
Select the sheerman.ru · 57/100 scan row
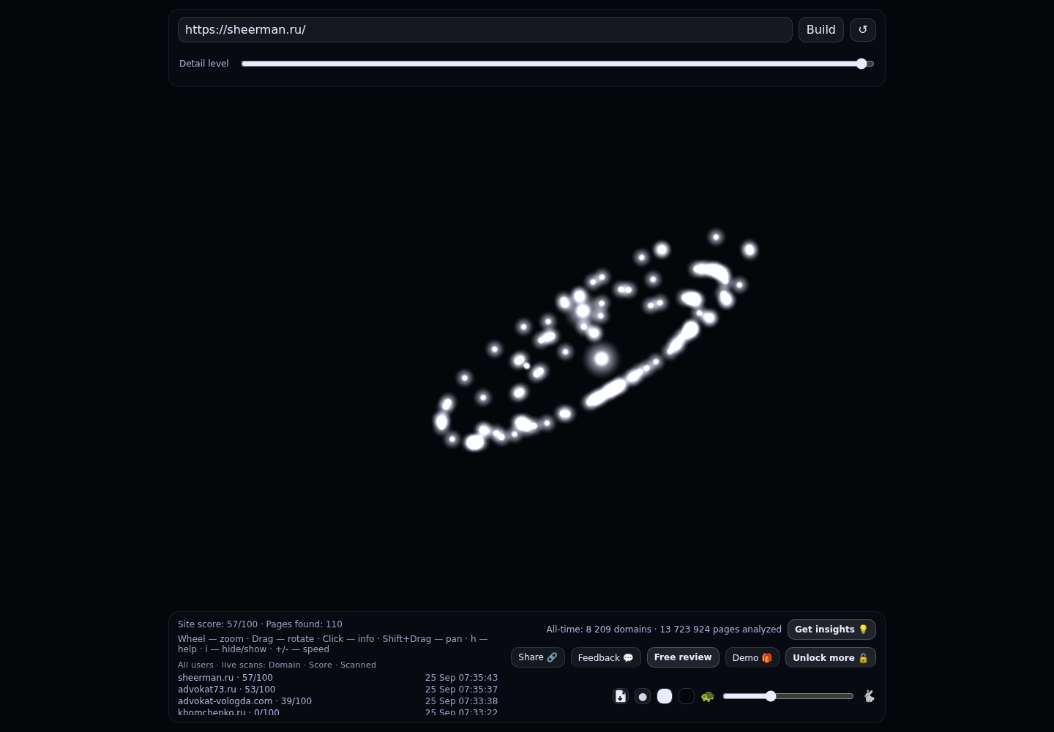pos(337,678)
